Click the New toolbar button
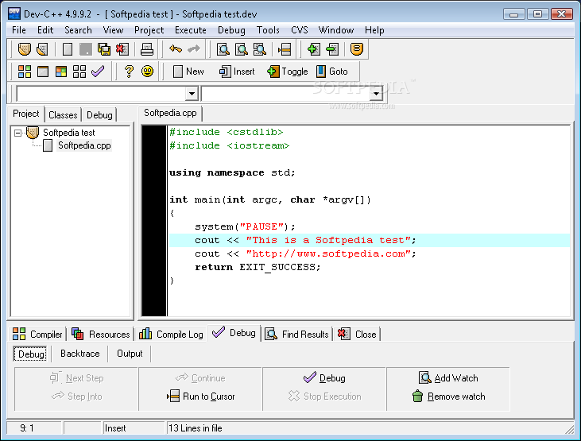 point(188,72)
